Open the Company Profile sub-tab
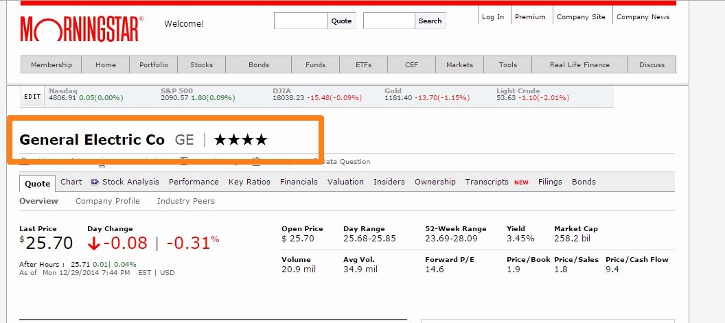This screenshot has height=323, width=725. coord(108,201)
